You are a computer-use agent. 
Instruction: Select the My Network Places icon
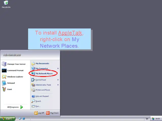(33, 73)
